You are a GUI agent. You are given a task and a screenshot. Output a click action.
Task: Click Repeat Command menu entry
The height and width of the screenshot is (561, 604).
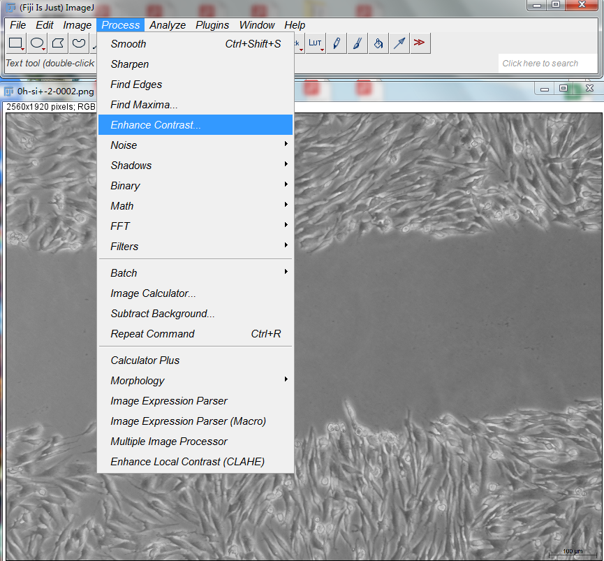coord(196,334)
